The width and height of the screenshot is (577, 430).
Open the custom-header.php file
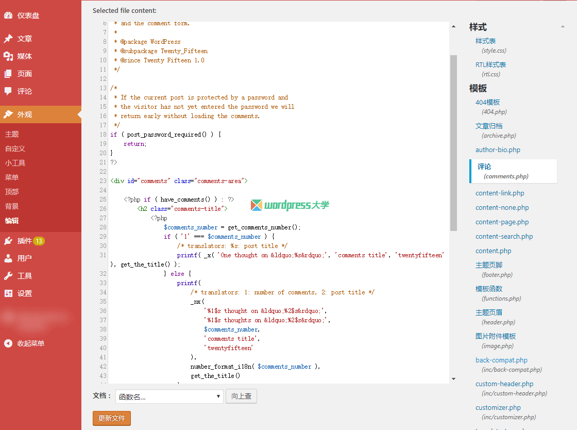coord(504,384)
